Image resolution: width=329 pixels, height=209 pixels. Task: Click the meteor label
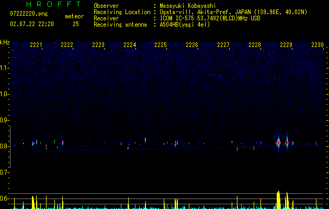(74, 16)
